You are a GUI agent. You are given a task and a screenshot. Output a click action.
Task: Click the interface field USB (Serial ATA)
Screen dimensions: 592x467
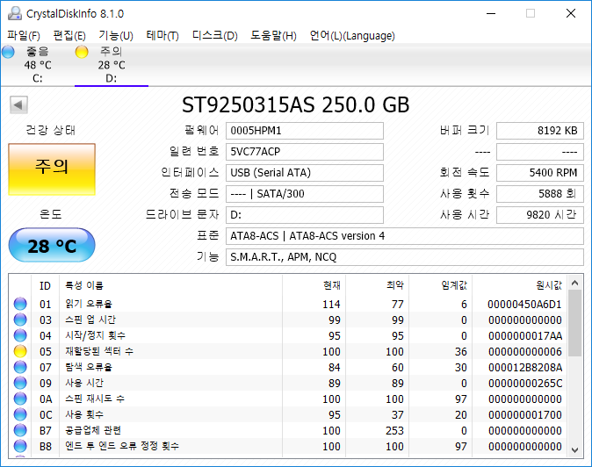click(x=305, y=173)
